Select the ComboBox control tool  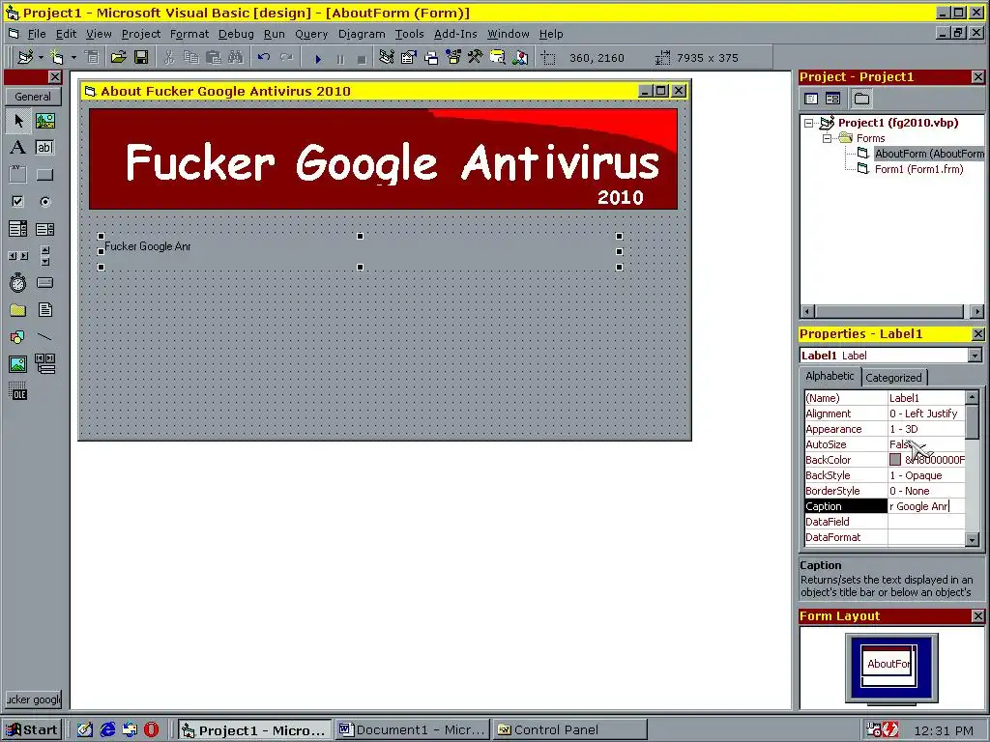(18, 228)
